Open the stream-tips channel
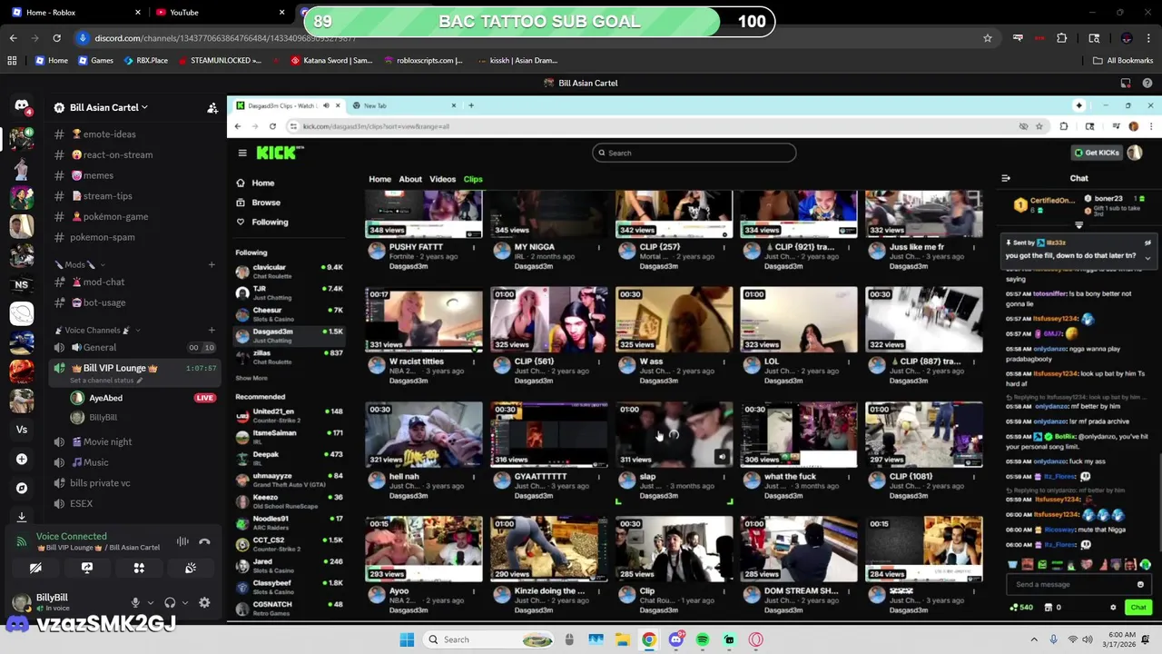Screen dimensions: 1162x654 pyautogui.click(x=134, y=196)
